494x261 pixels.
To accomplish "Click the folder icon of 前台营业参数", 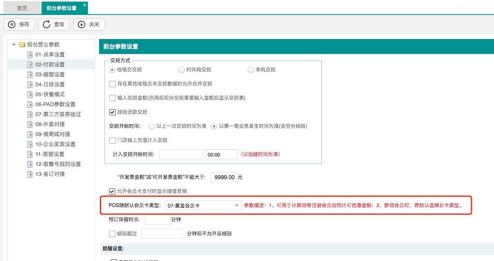I will pos(22,45).
